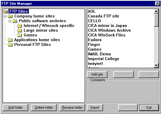Click the Rename folder button

coord(72,107)
